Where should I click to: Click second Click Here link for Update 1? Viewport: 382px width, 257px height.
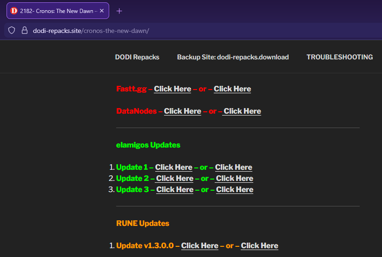coord(234,167)
